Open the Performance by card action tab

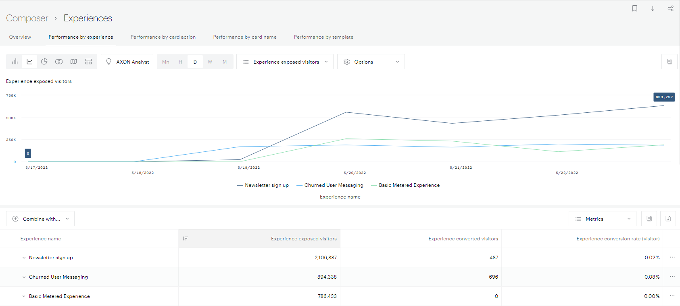(163, 37)
